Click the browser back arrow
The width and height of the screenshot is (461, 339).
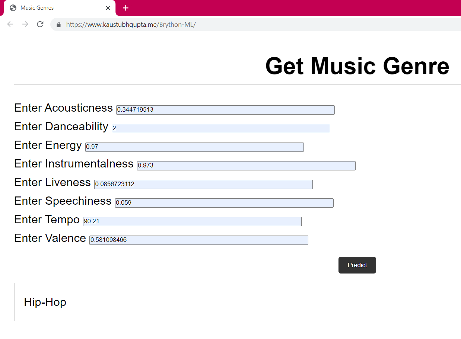click(x=10, y=24)
